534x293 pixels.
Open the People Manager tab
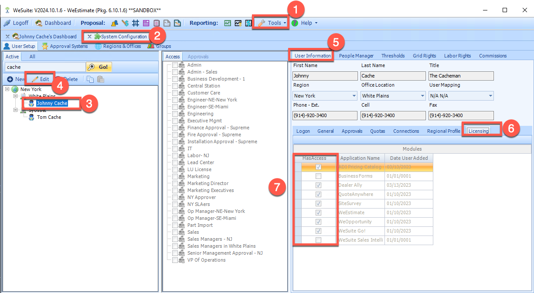pos(356,56)
